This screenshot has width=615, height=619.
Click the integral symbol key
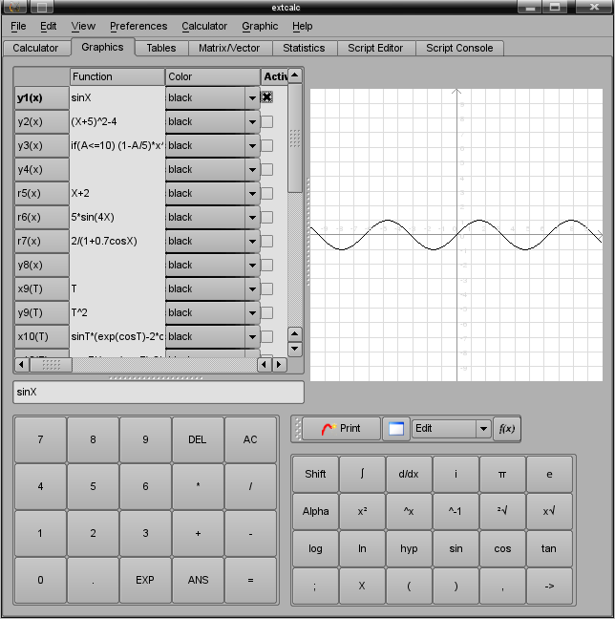pyautogui.click(x=362, y=474)
